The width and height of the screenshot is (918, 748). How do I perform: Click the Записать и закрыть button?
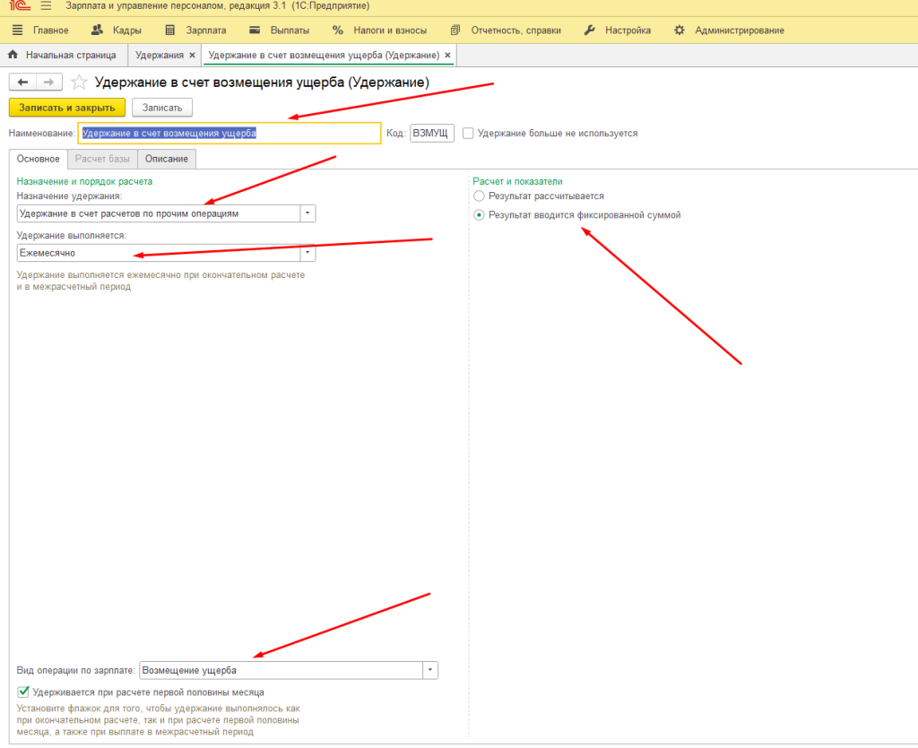pos(67,108)
